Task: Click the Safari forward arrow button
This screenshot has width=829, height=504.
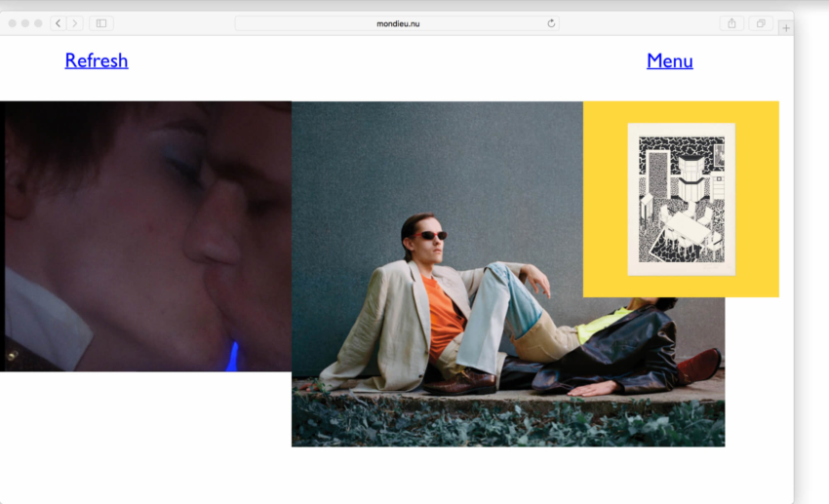Action: [74, 23]
